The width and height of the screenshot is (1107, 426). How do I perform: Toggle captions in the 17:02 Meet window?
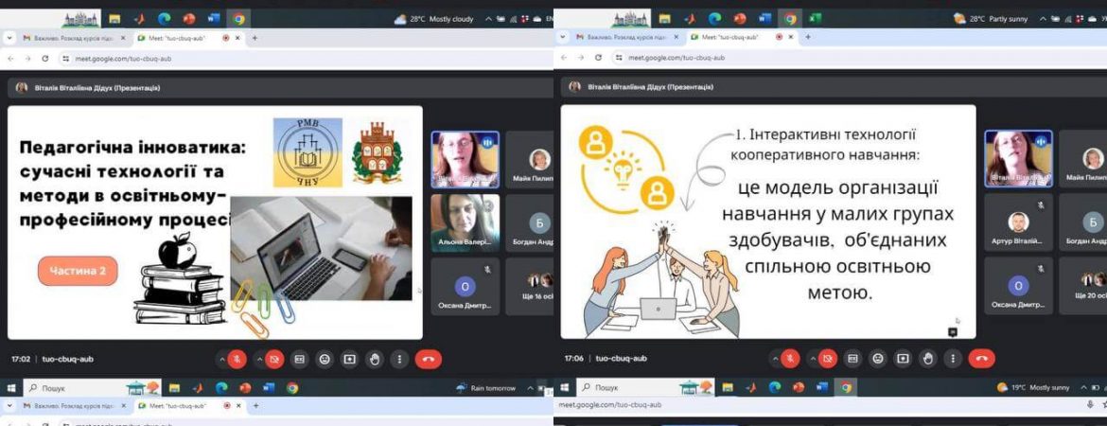pyautogui.click(x=299, y=359)
